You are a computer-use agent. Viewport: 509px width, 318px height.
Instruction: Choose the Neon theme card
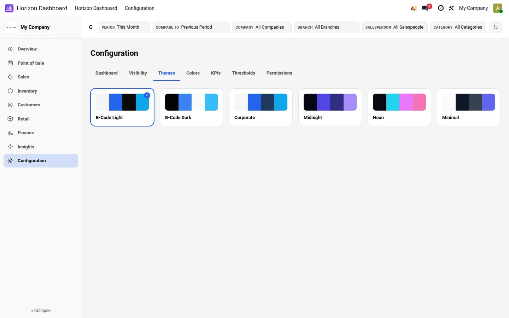[399, 107]
